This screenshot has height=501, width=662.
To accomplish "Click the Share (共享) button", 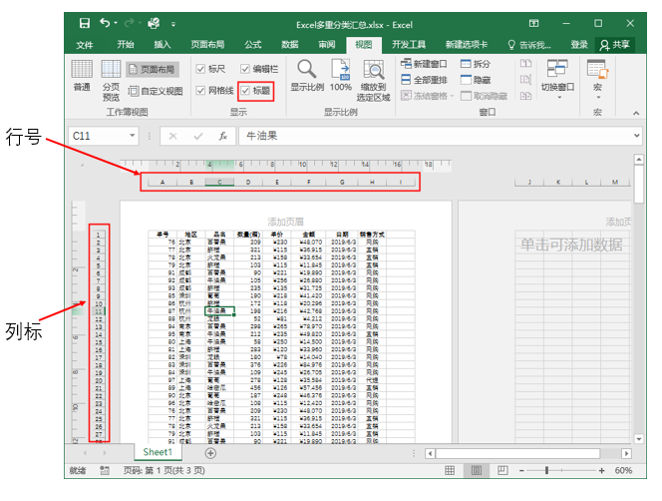I will coord(615,45).
